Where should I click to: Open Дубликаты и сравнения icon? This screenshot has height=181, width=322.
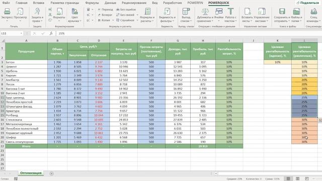coord(205,12)
